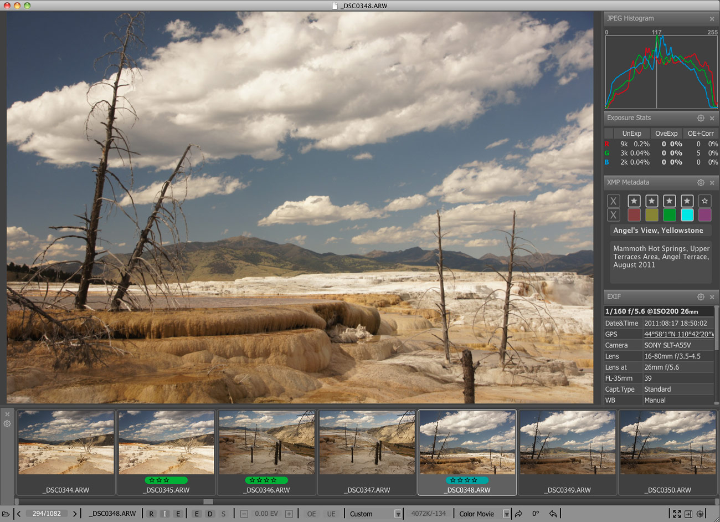
Task: Rotate the image counterclockwise
Action: [x=553, y=514]
